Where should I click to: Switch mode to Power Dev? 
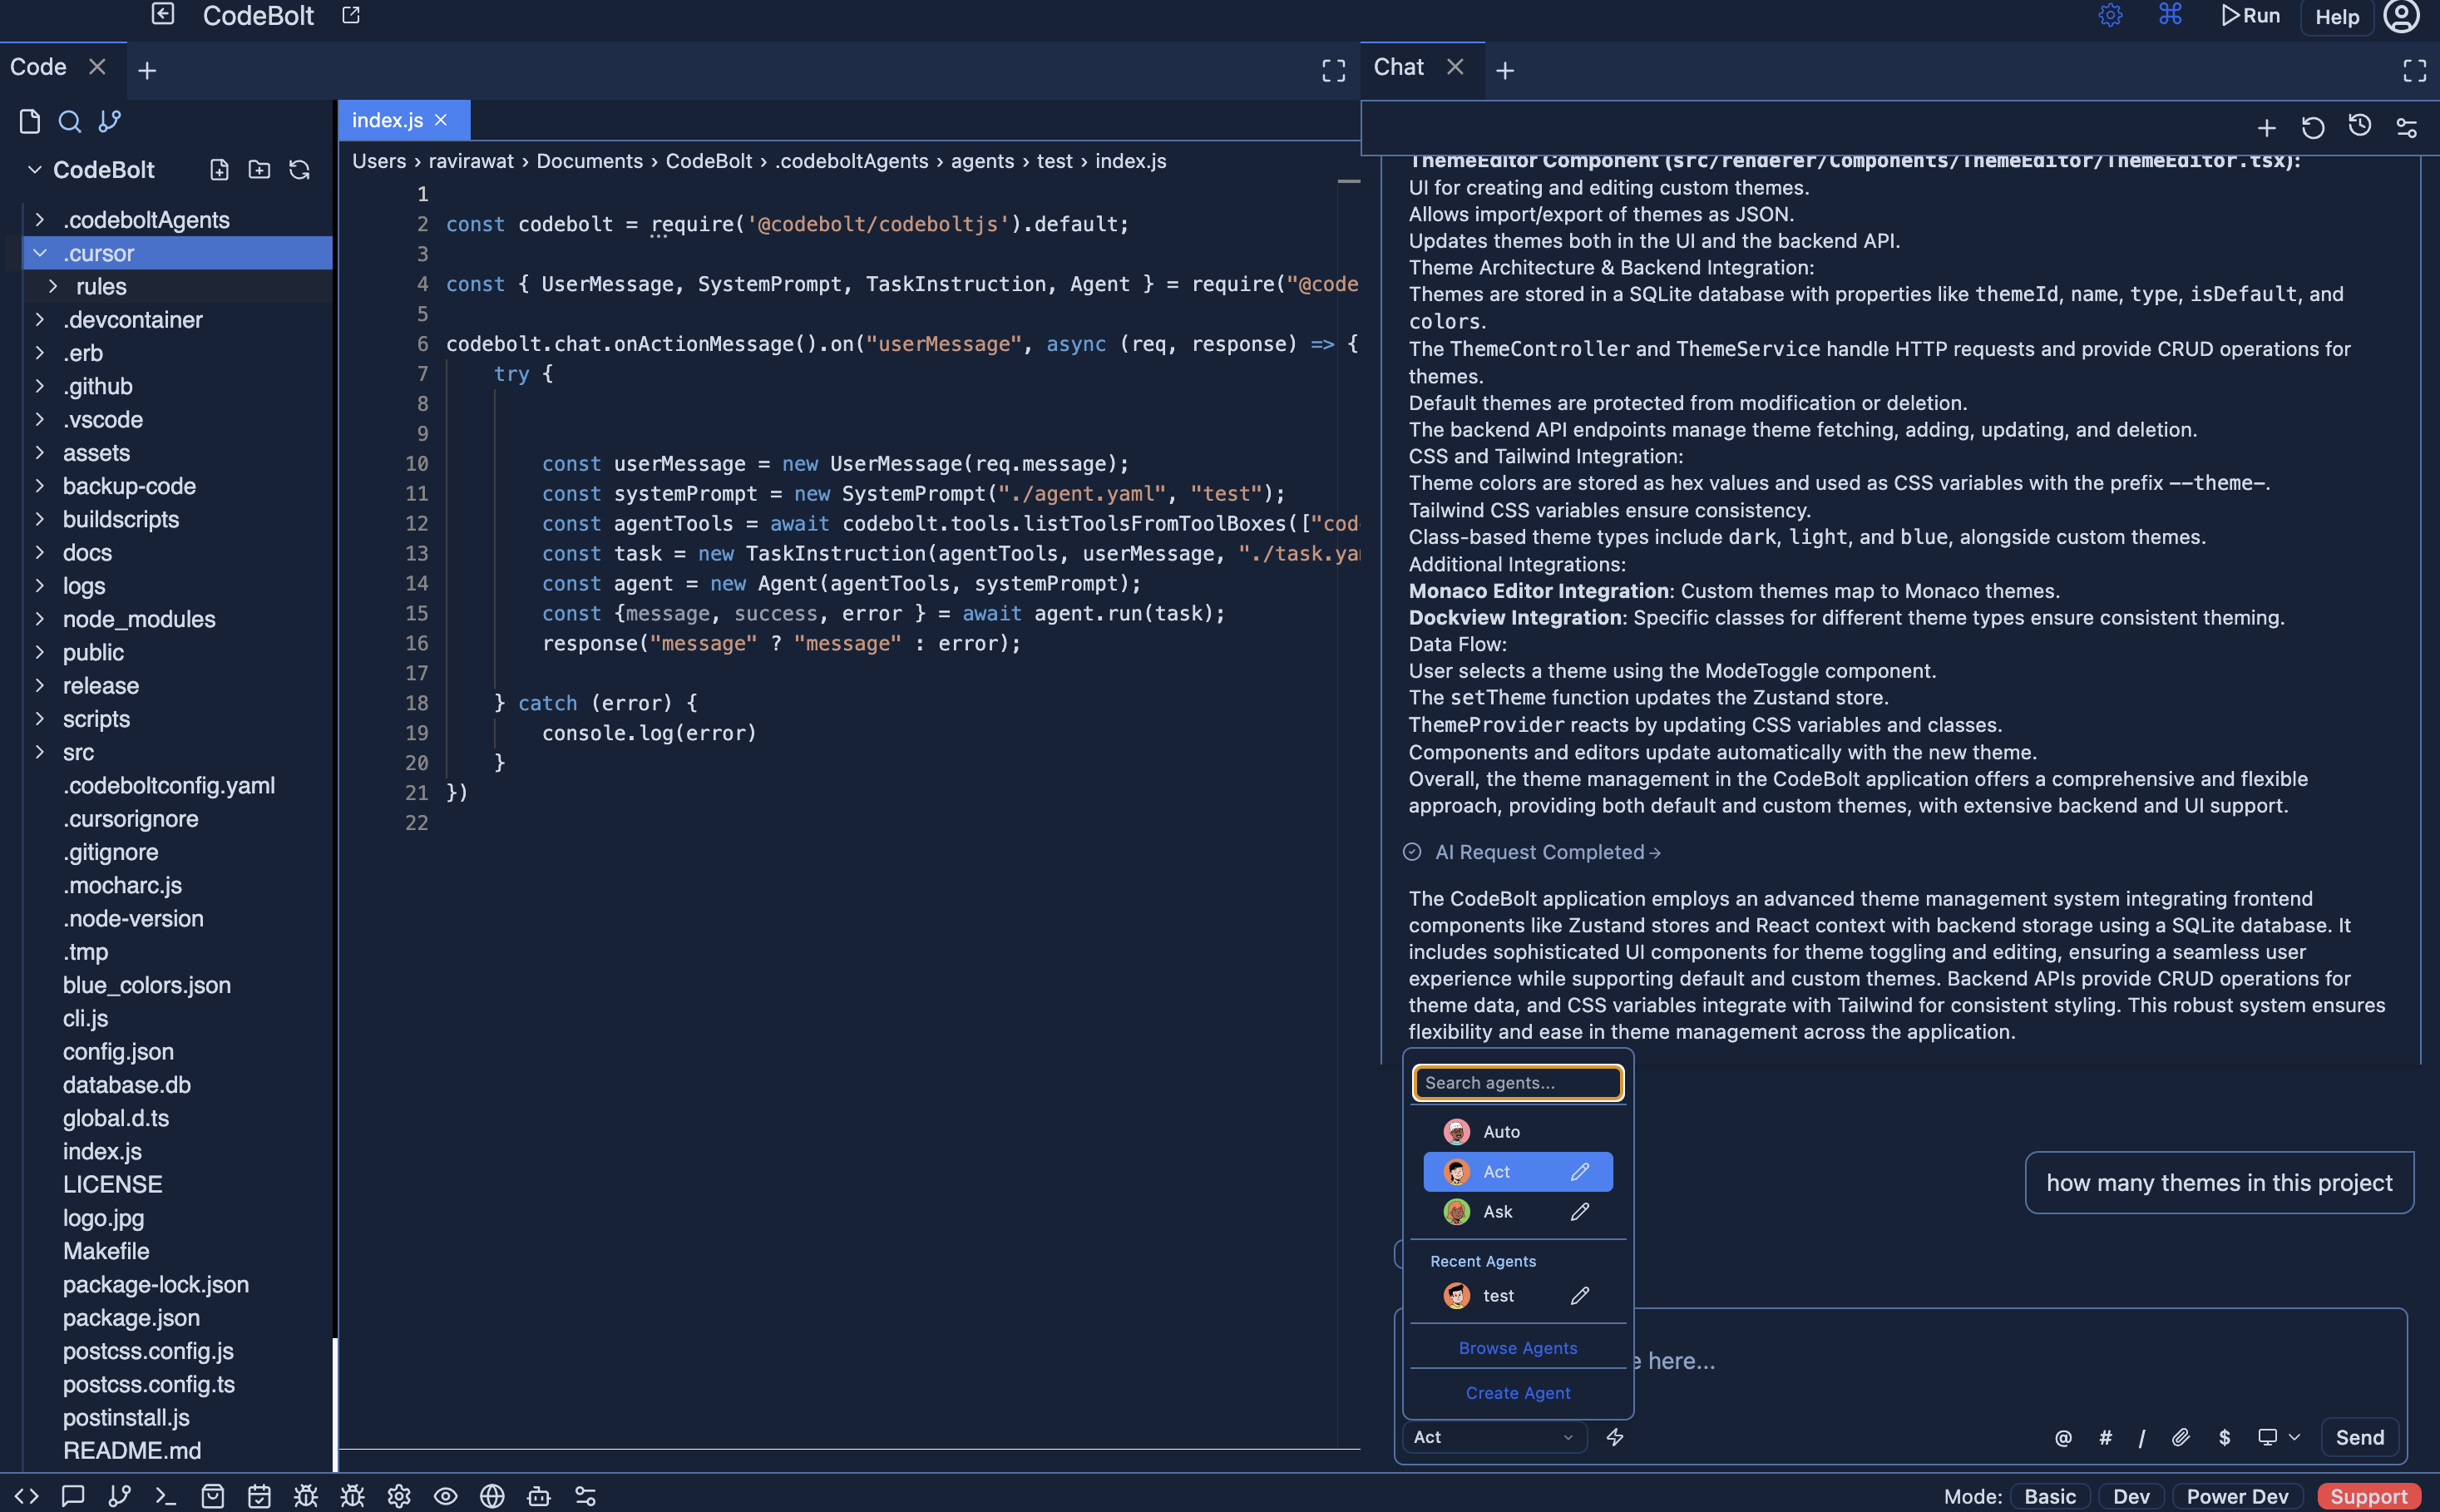pyautogui.click(x=2237, y=1496)
